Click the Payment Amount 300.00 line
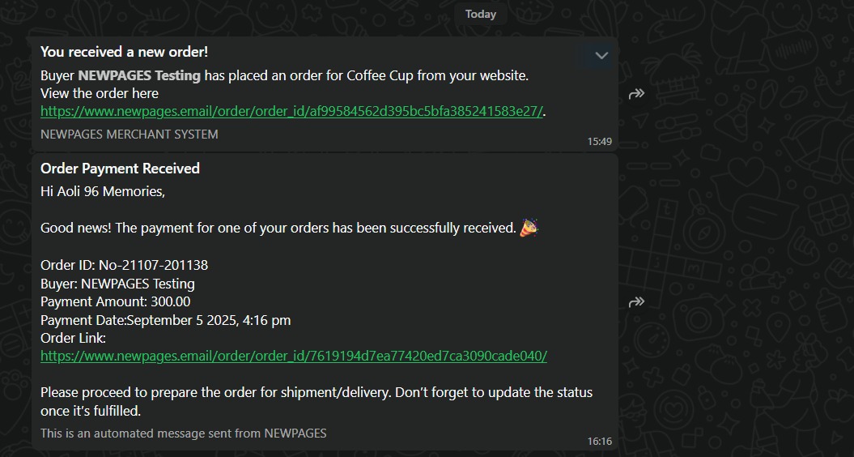Image resolution: width=854 pixels, height=457 pixels. [x=115, y=301]
